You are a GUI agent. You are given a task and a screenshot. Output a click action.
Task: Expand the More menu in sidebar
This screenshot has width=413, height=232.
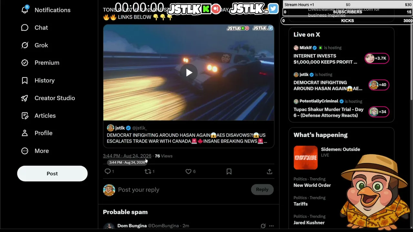click(x=35, y=151)
